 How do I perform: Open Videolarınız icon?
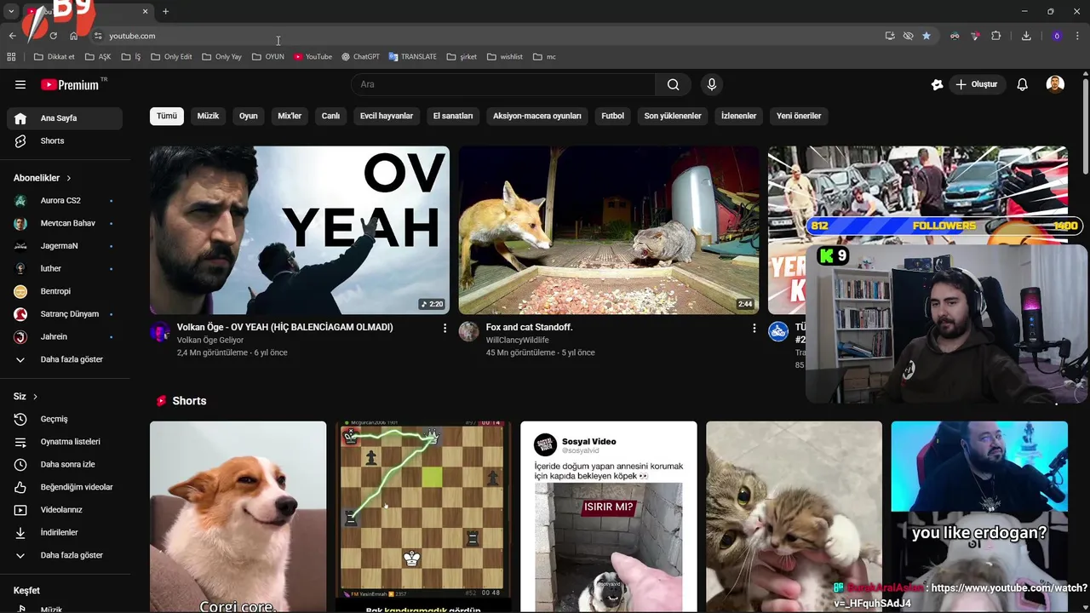[20, 510]
